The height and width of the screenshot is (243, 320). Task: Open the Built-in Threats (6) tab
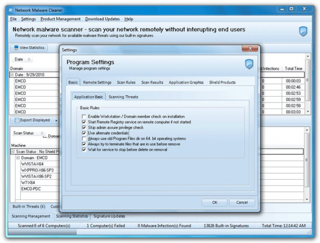tap(29, 206)
